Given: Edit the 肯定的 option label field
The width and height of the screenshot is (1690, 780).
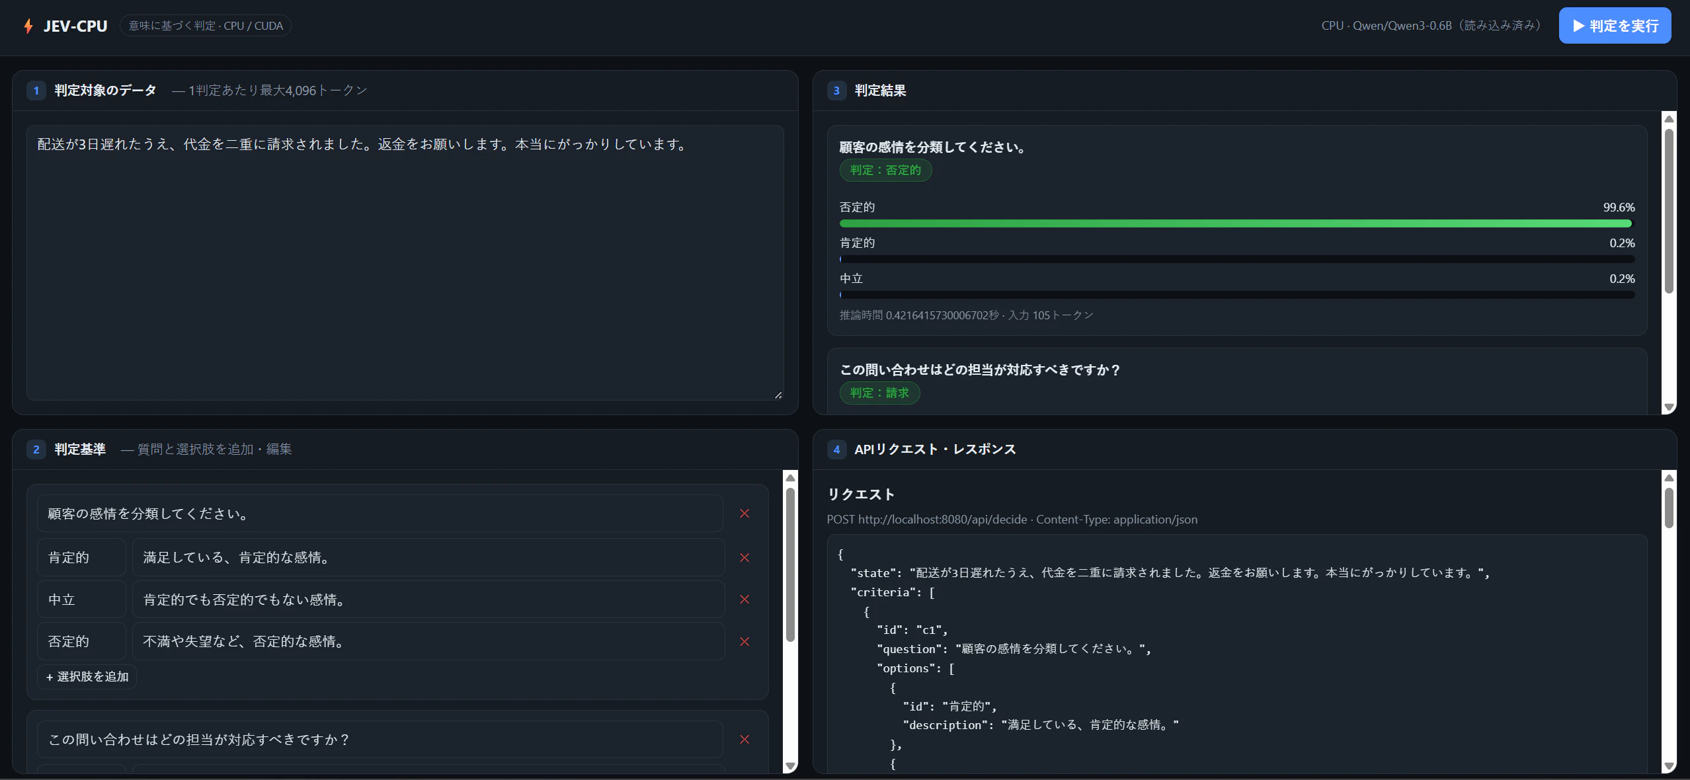Looking at the screenshot, I should [81, 557].
